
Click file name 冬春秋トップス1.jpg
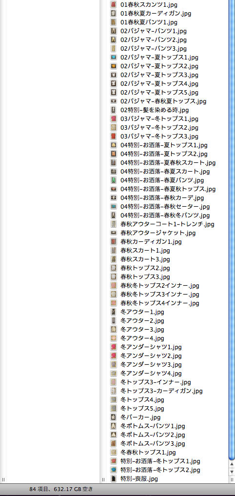148,452
